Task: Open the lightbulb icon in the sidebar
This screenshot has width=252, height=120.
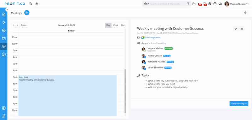Action: [x=4, y=22]
